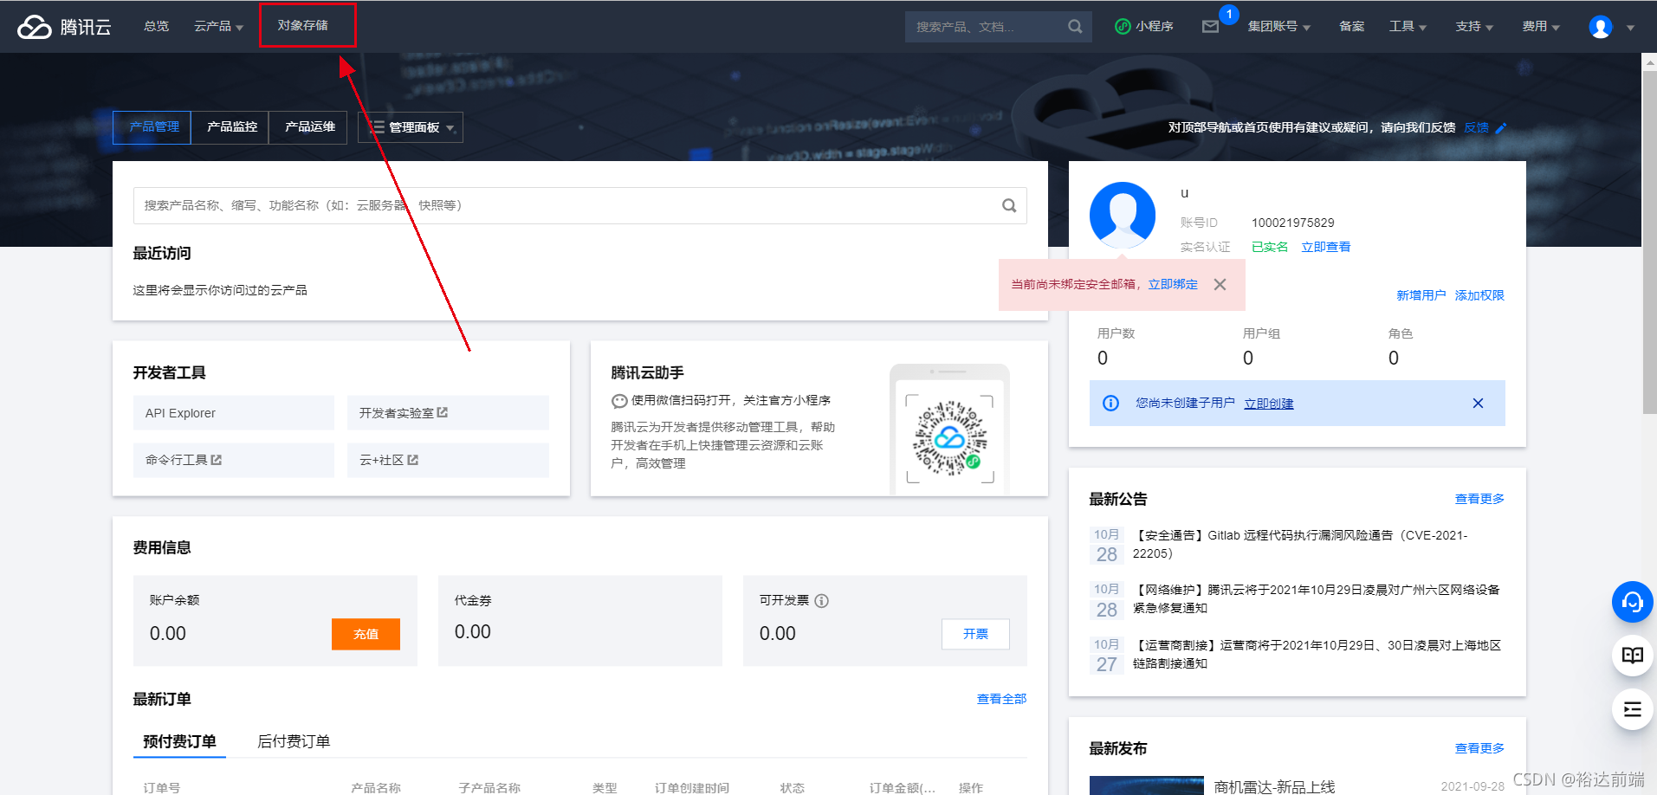Open the API Explorer tool

pos(234,413)
